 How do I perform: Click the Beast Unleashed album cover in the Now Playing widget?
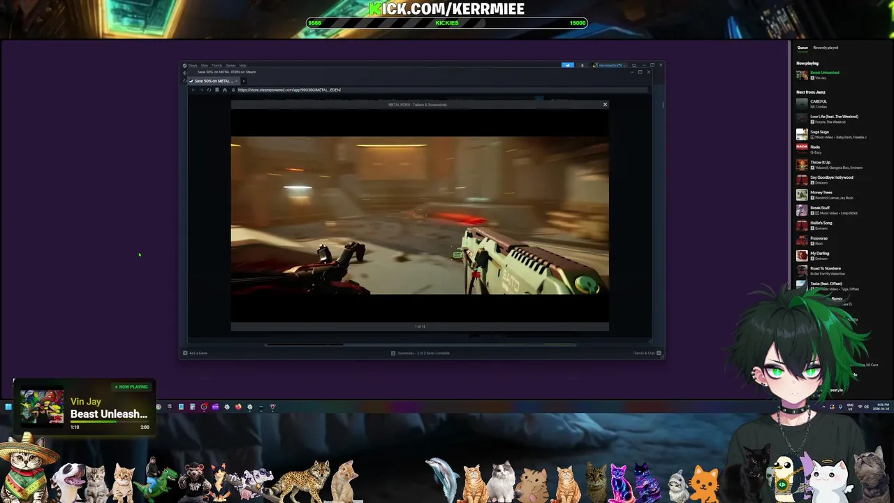tap(42, 407)
